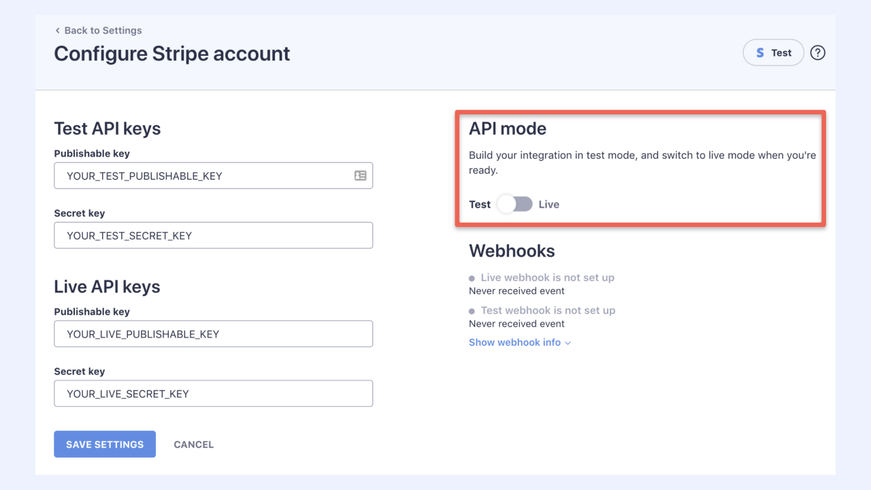Click the Live webhook status indicator dot
871x490 pixels.
point(472,278)
